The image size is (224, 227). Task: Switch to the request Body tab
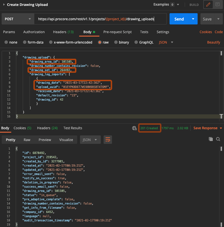(x=89, y=32)
